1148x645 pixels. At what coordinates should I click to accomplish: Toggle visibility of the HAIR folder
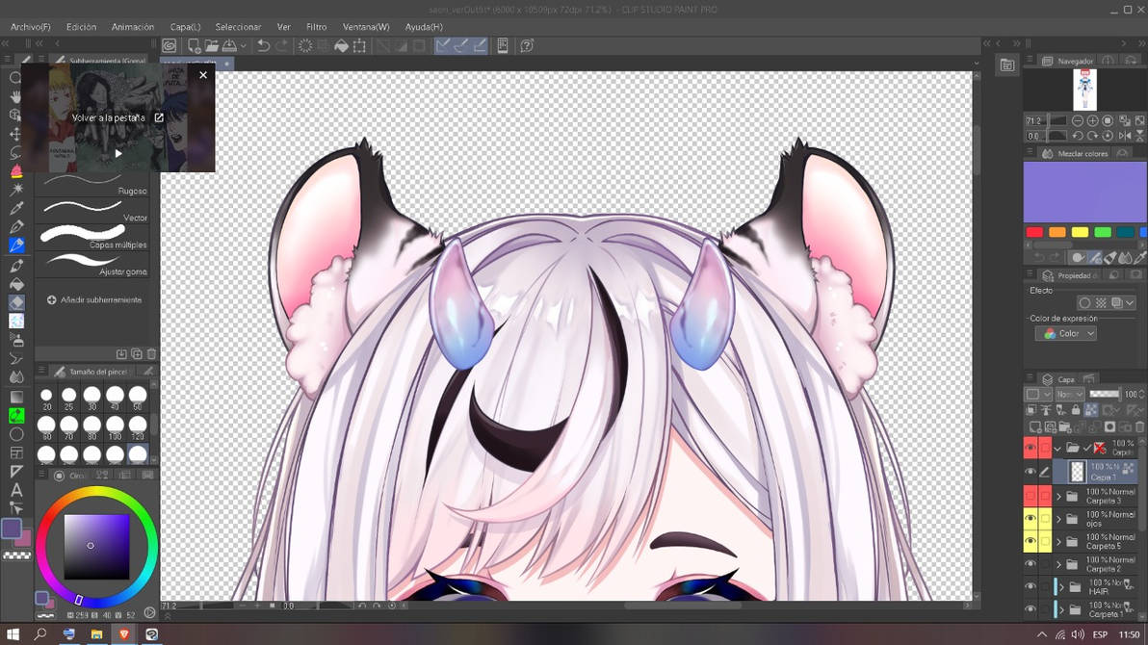click(1030, 585)
